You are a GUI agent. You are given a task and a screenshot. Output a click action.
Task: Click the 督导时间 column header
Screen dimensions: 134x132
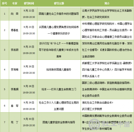pyautogui.click(x=29, y=3)
